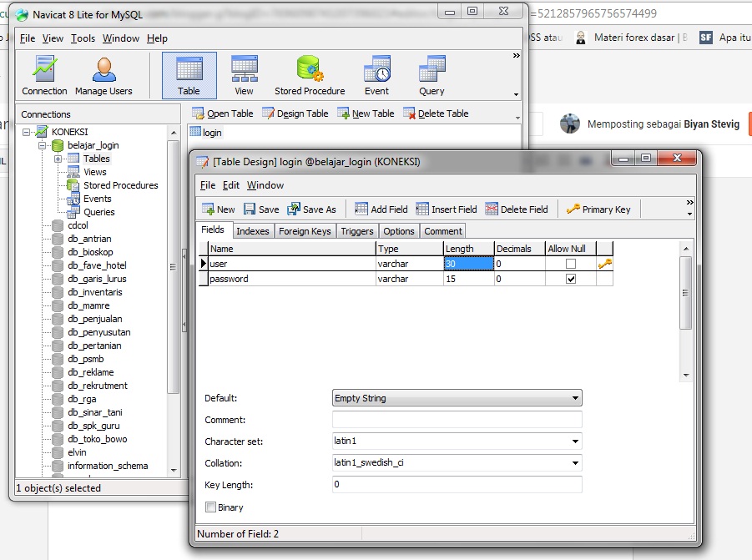Screen dimensions: 752x560
Task: Click the Connection toolbar icon
Action: click(44, 76)
